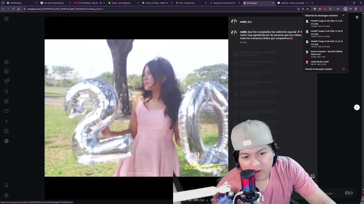Reload the Instagram page

coord(13,9)
